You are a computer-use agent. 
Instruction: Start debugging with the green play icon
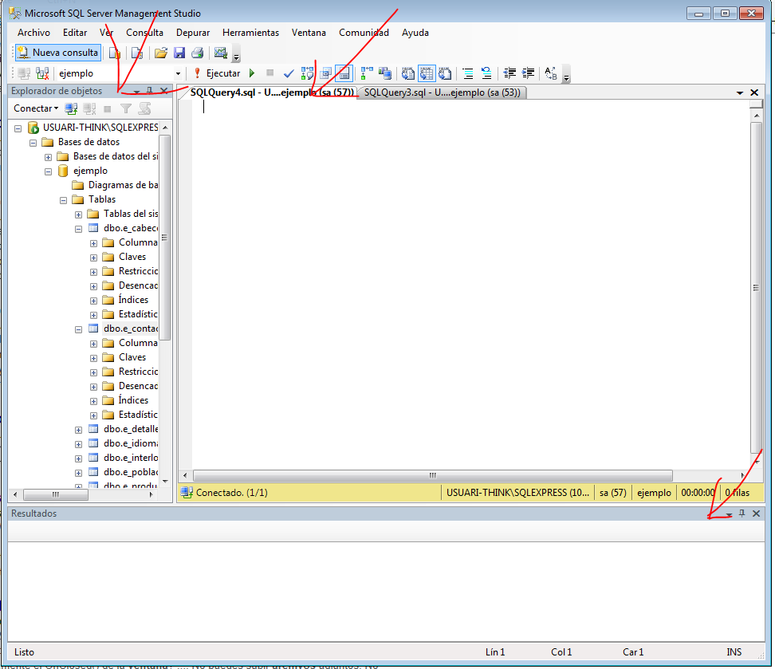[x=252, y=73]
